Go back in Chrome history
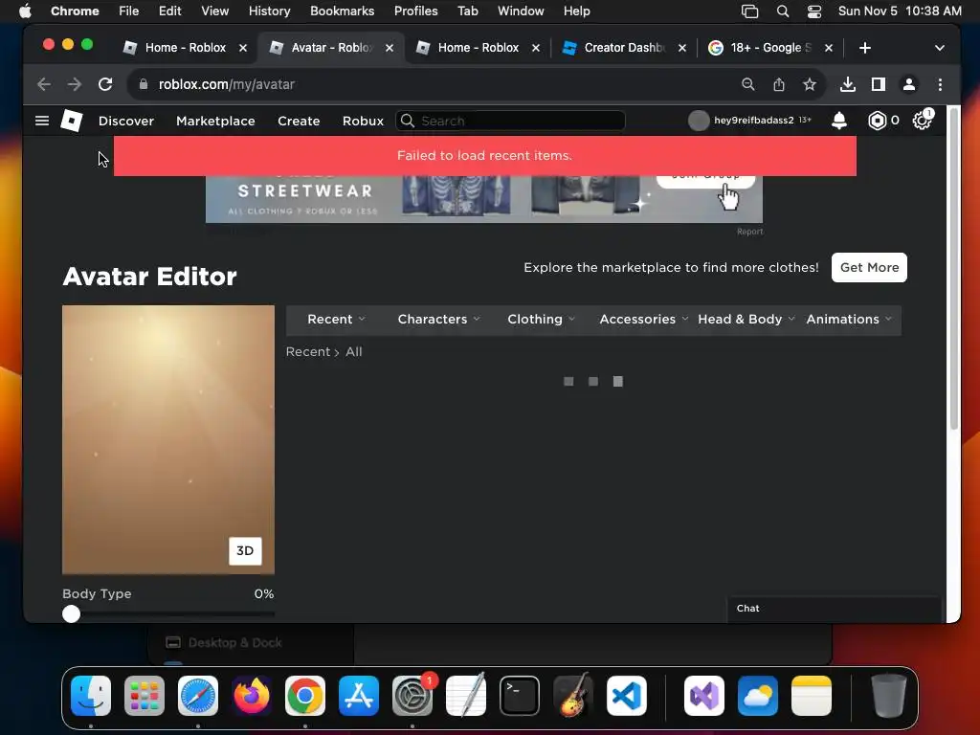The width and height of the screenshot is (980, 735). point(44,84)
